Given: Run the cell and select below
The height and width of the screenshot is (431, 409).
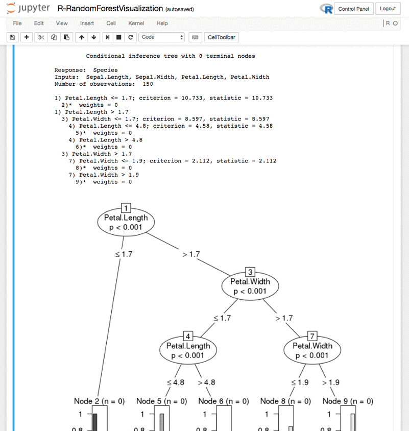Looking at the screenshot, I should tap(108, 37).
